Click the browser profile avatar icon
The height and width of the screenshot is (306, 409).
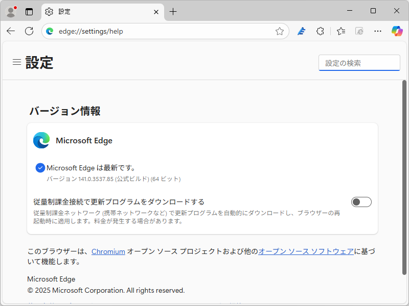point(10,11)
